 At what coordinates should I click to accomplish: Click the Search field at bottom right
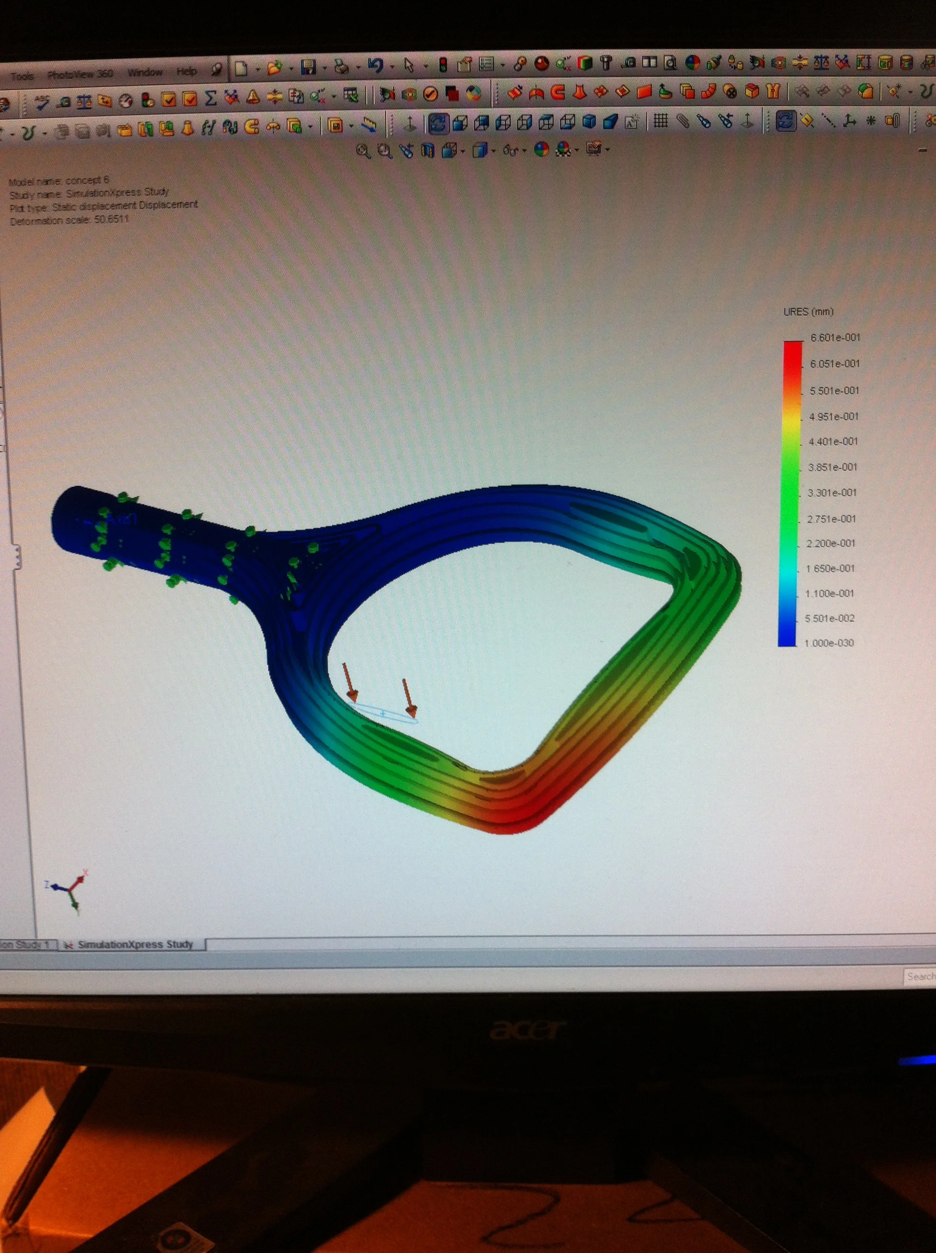point(919,976)
